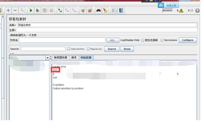This screenshot has height=128, width=204.
Task: Open the renderer type dropdown arrow
Action: (x=47, y=58)
